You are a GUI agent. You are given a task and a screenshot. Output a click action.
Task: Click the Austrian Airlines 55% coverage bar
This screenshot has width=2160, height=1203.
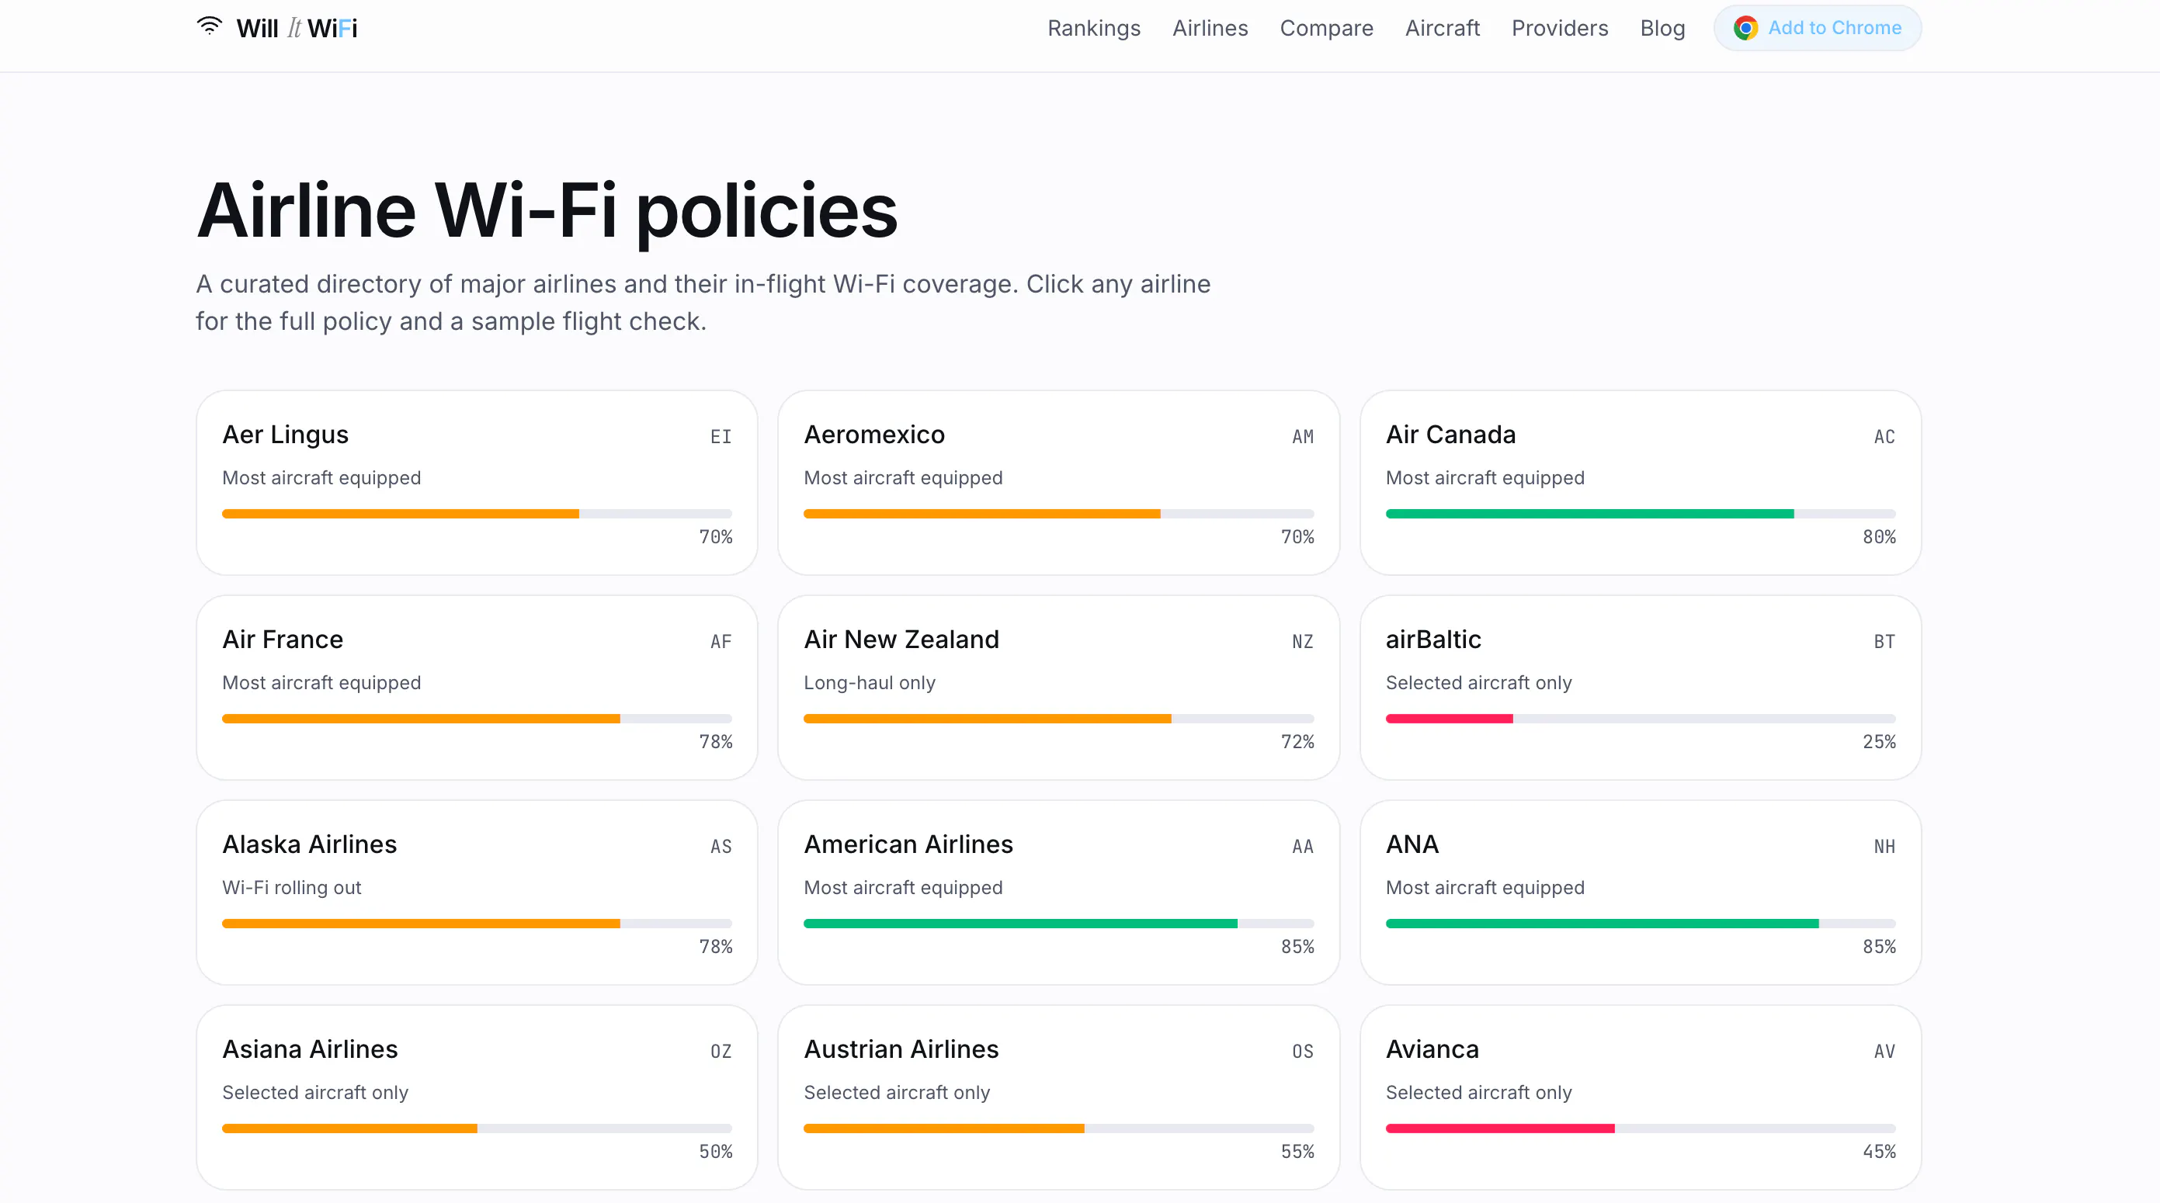click(x=1058, y=1128)
